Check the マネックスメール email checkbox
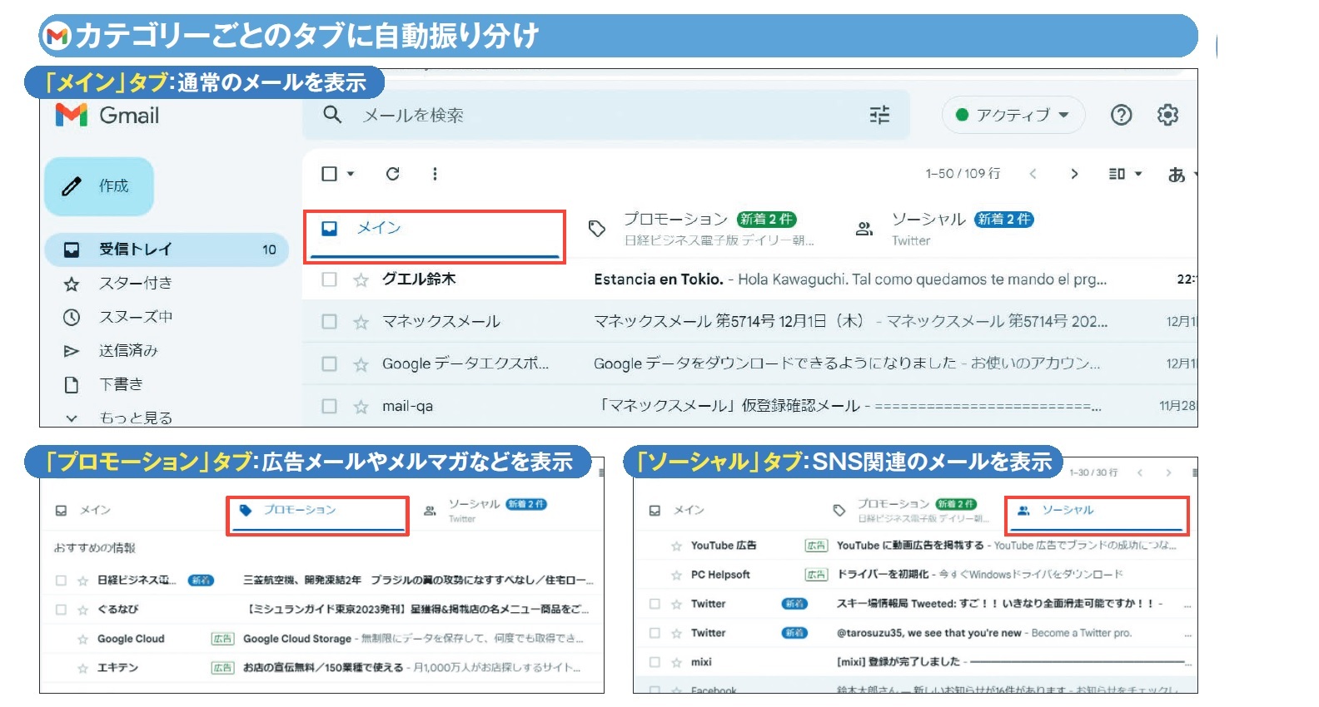The width and height of the screenshot is (1319, 707). [x=330, y=322]
